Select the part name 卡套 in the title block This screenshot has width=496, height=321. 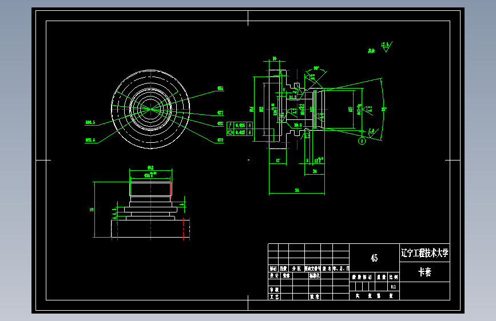[424, 272]
